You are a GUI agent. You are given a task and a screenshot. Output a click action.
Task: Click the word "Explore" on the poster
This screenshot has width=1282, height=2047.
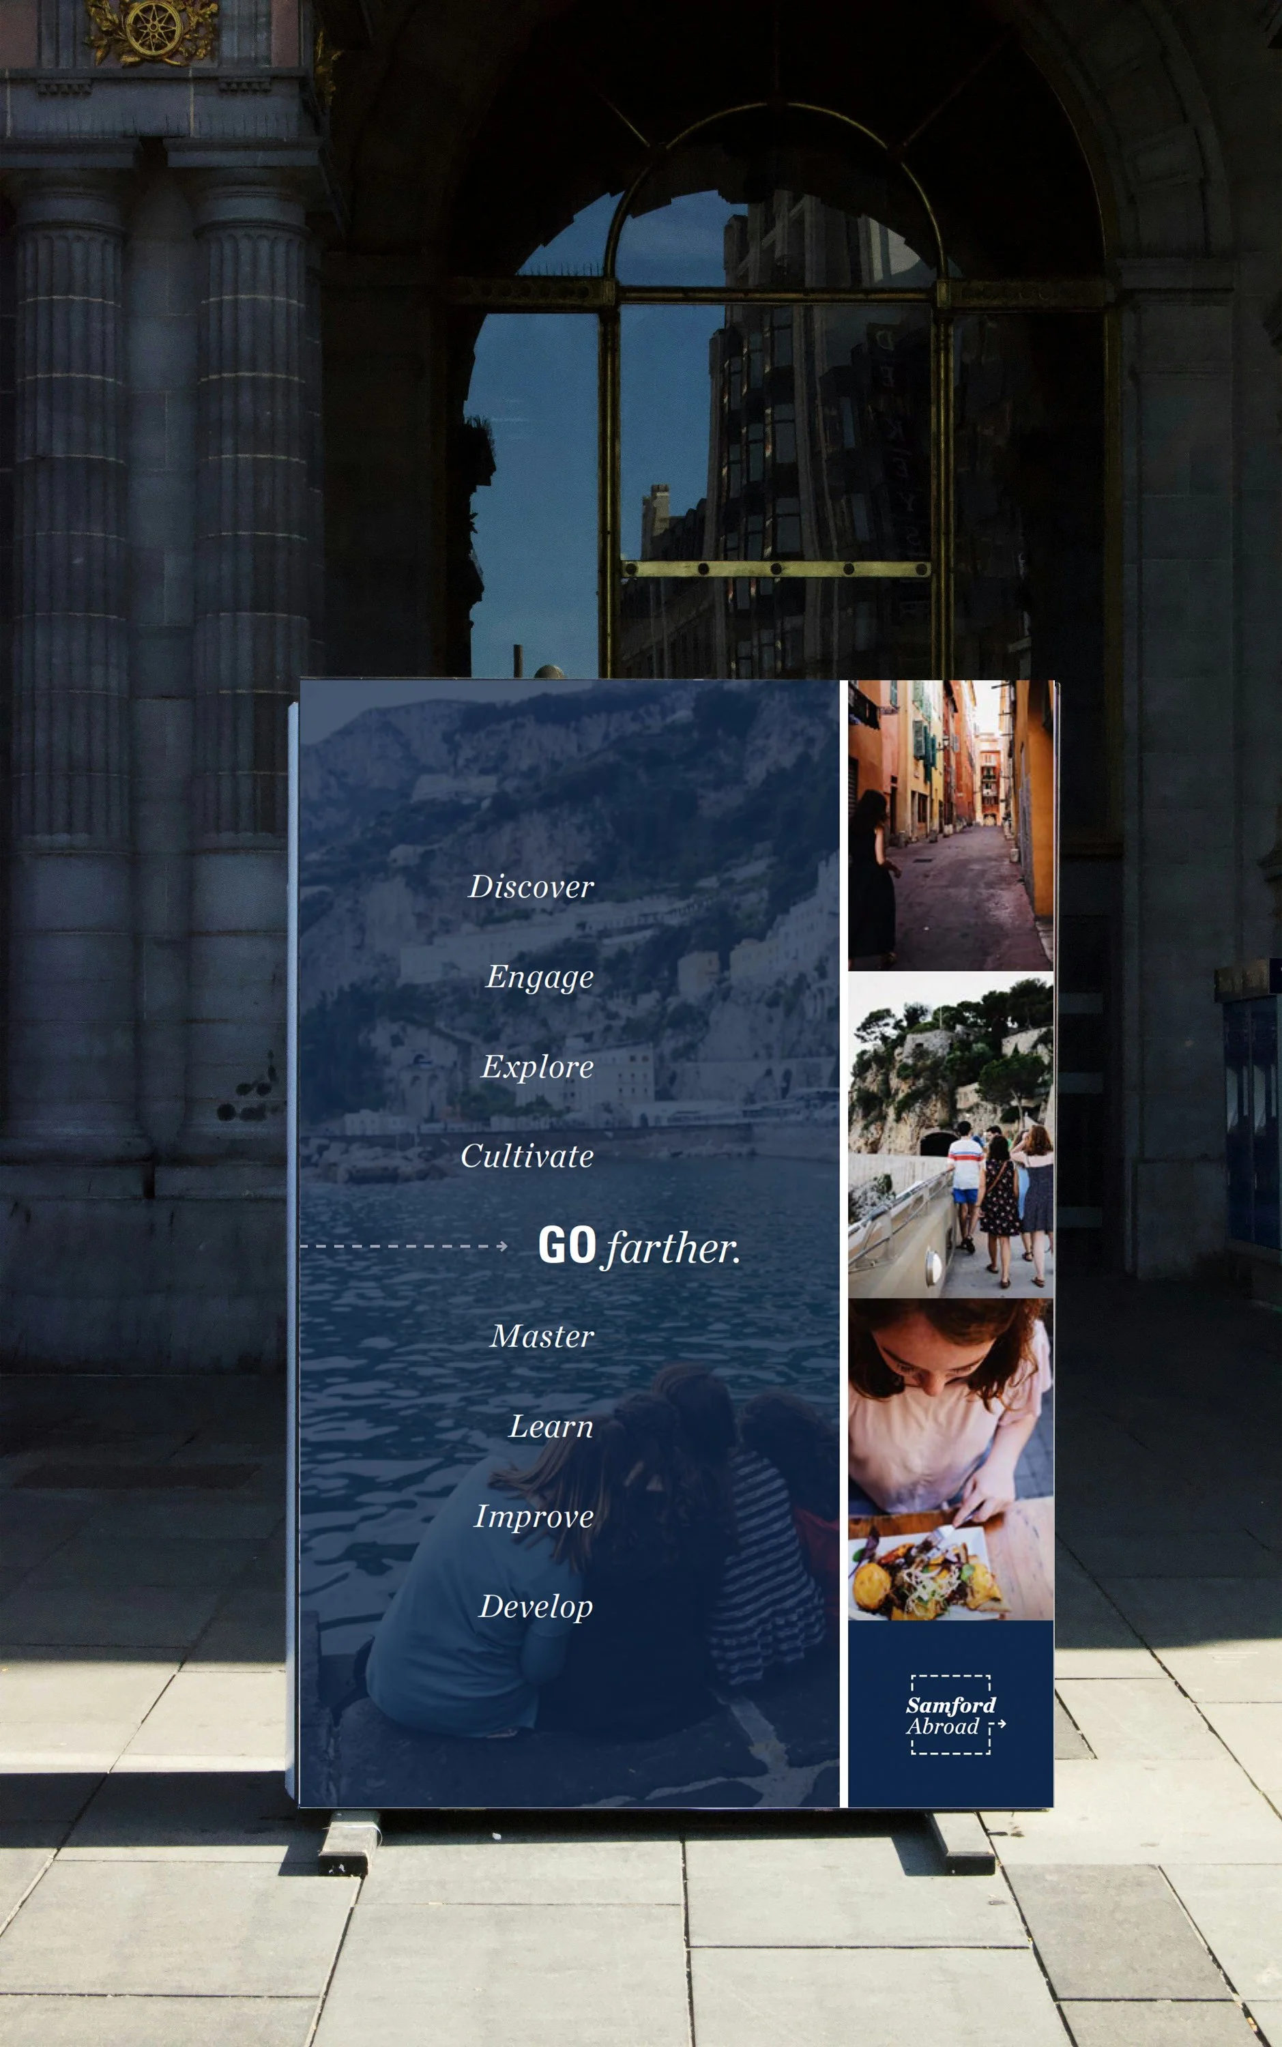[x=538, y=1068]
